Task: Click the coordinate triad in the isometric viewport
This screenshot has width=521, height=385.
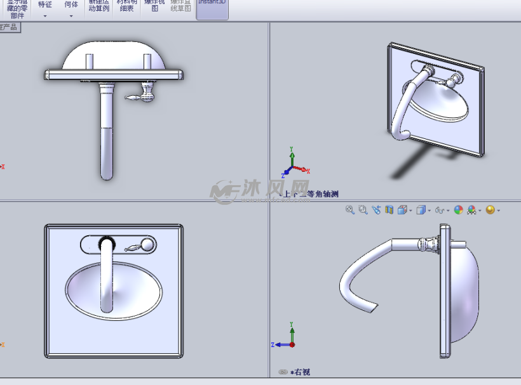Action: 295,163
